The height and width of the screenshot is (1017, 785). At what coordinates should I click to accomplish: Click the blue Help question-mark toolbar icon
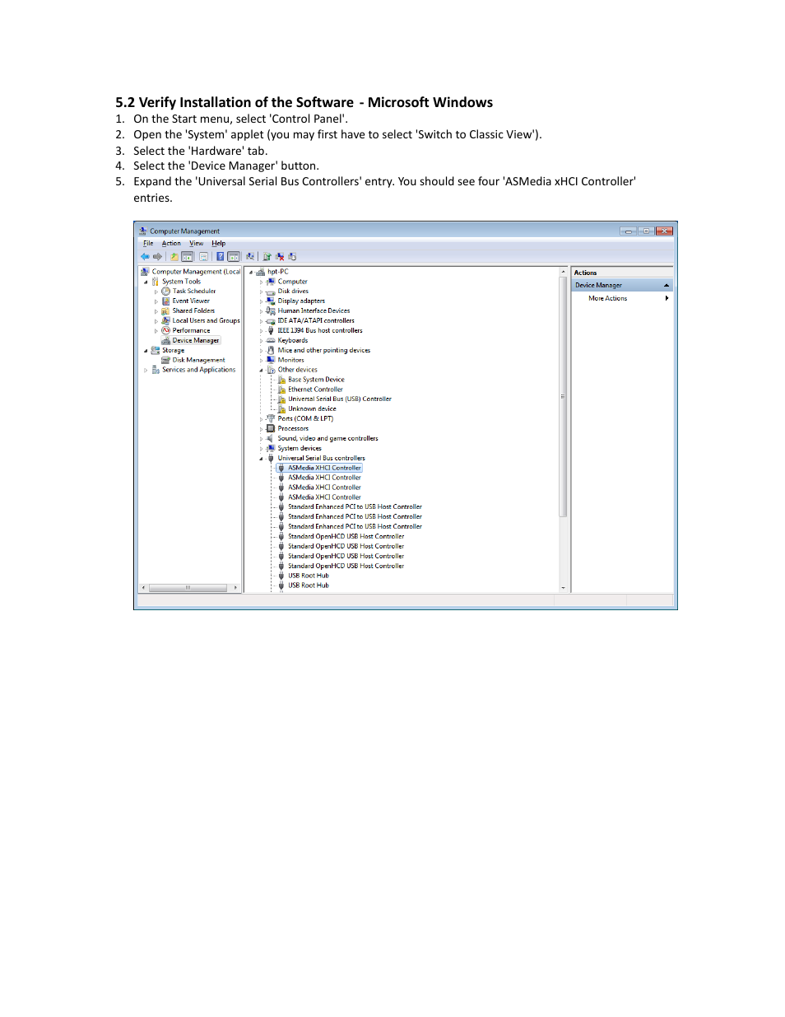(x=221, y=256)
